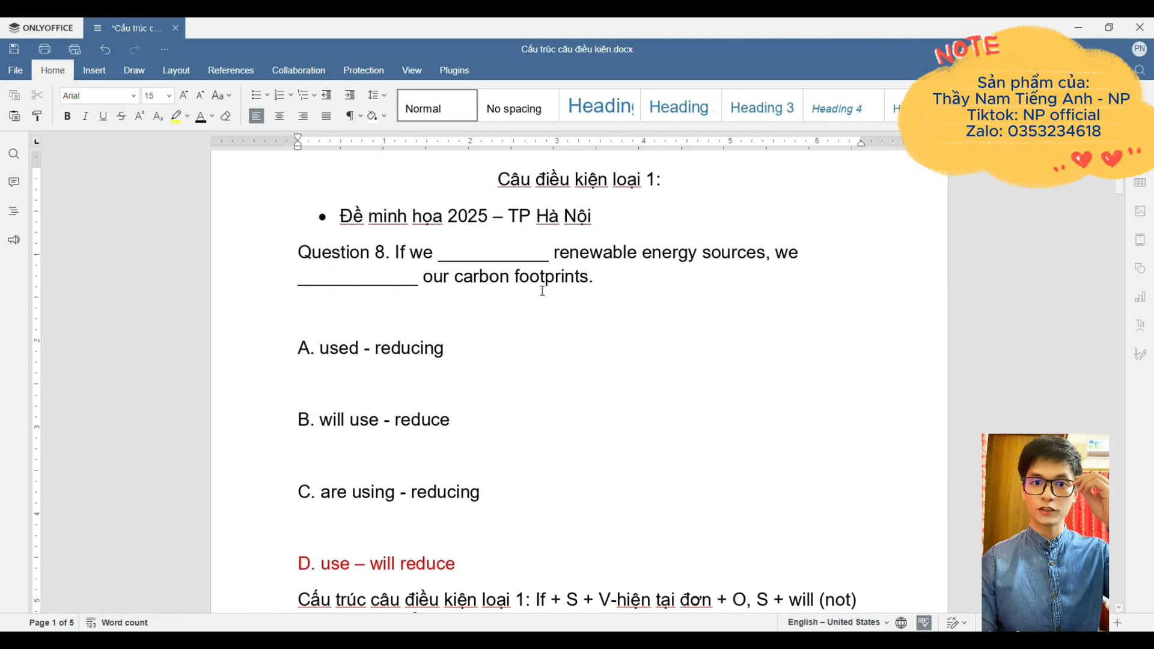This screenshot has width=1154, height=649.
Task: Toggle nonprinting characters display
Action: [x=350, y=116]
